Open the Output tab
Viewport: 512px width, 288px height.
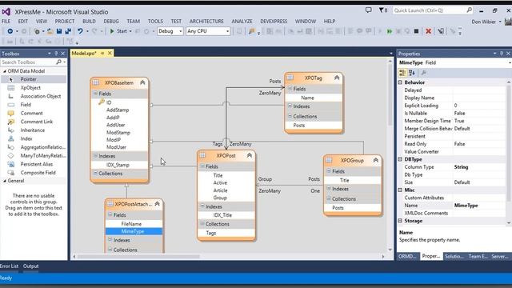30,266
